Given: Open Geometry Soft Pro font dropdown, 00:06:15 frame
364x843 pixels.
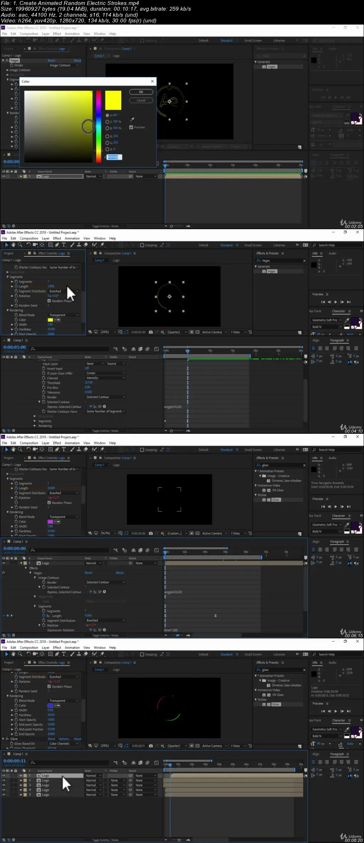Looking at the screenshot, I should click(327, 525).
